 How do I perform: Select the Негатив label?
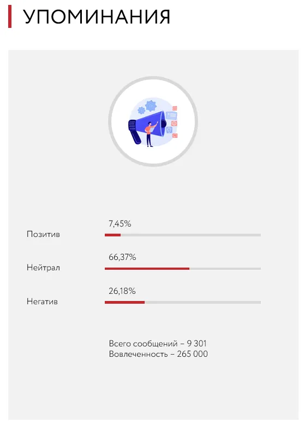(42, 302)
